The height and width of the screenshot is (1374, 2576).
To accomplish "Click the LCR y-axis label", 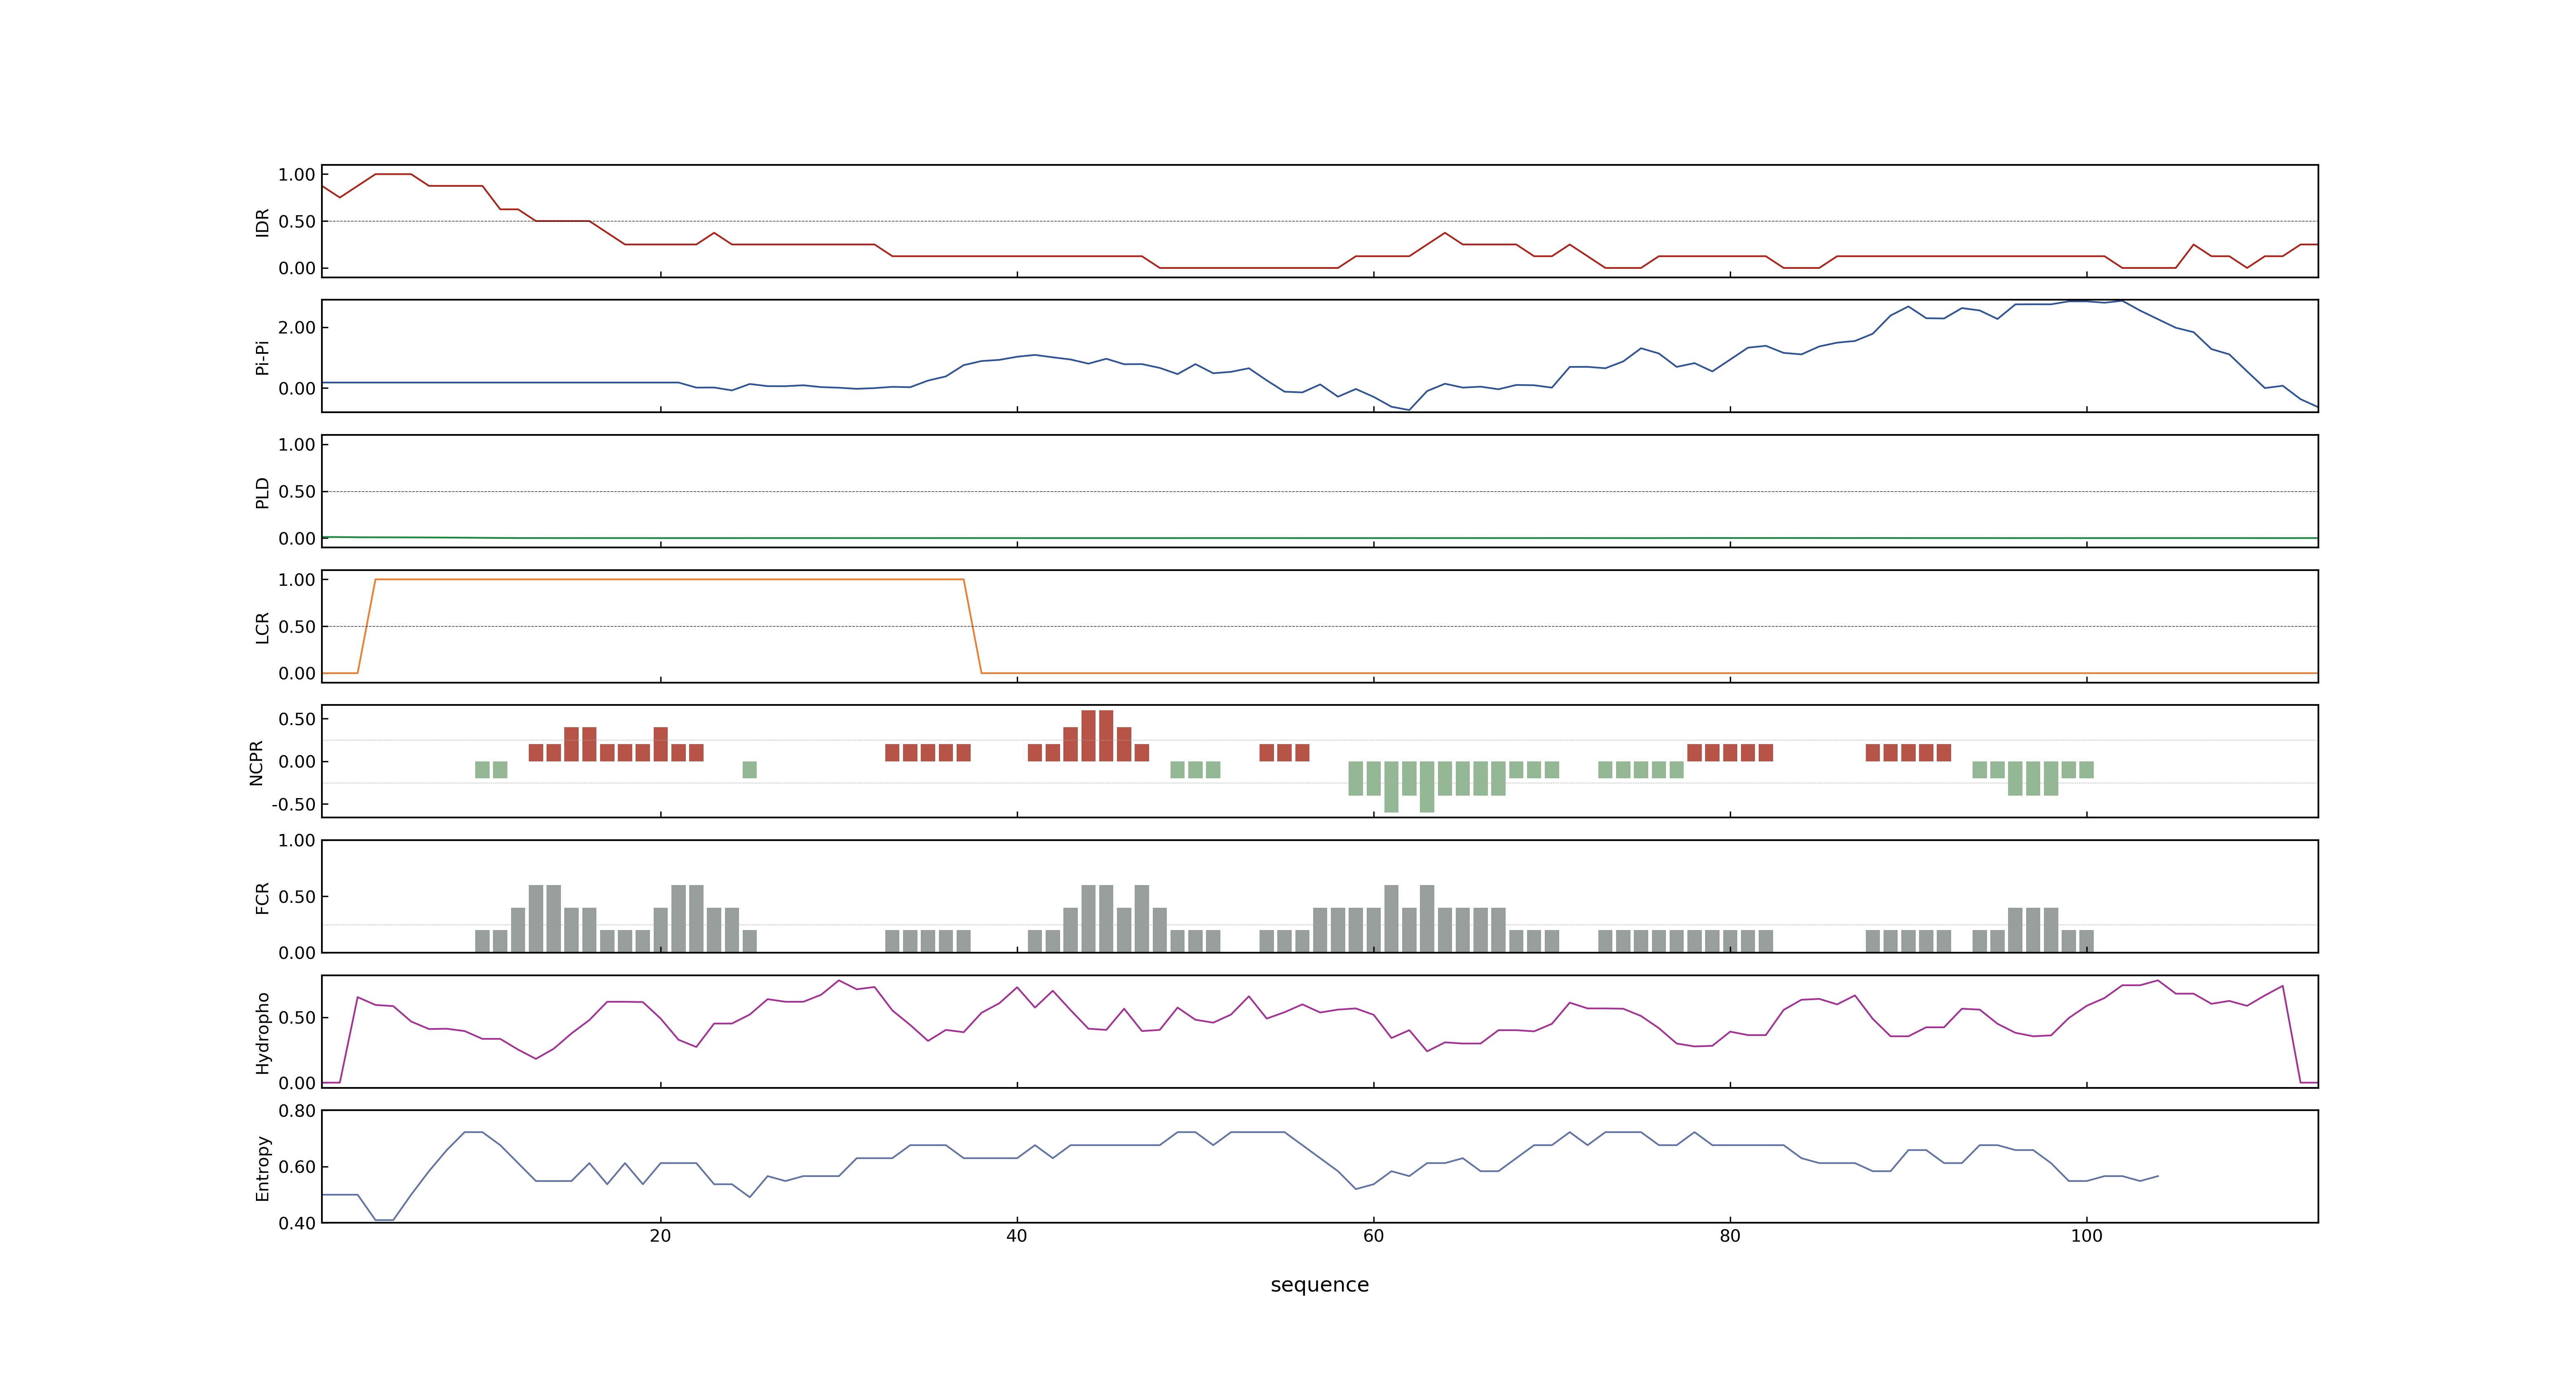I will click(262, 627).
